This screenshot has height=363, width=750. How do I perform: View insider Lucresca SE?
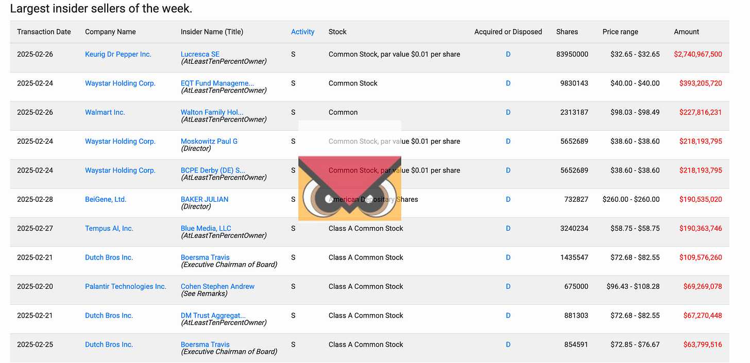(200, 54)
